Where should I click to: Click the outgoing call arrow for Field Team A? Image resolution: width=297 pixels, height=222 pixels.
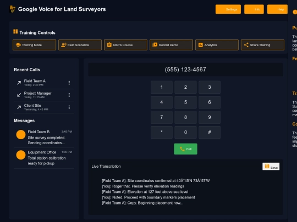coord(19,83)
